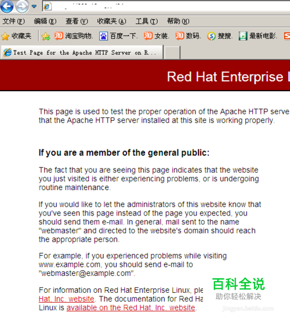The height and width of the screenshot is (319, 290).
Task: Click the add-to-favorites-bar star arrow icon
Action: coord(46,37)
